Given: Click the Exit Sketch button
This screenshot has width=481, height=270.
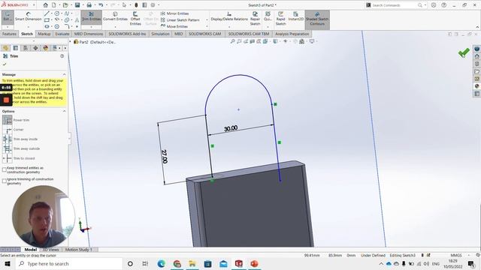Looking at the screenshot, I should (x=8, y=16).
